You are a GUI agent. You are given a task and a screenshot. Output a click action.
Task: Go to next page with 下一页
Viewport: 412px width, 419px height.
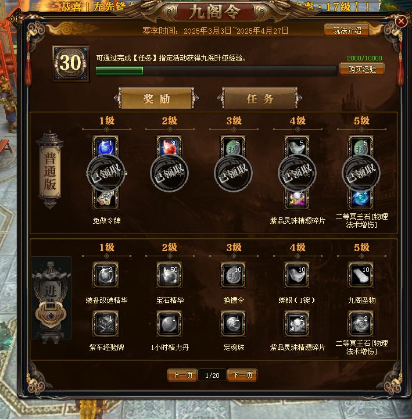[242, 375]
